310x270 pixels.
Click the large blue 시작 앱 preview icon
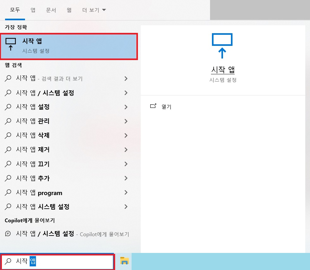tap(222, 46)
